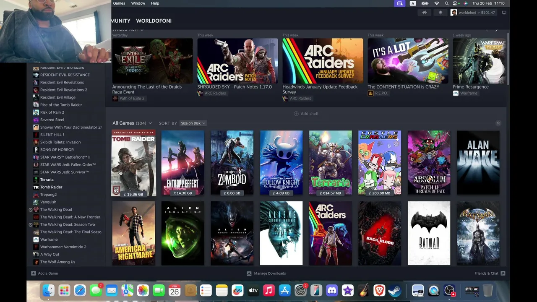Viewport: 537px width, 302px height.
Task: Open the Music app in the Dock
Action: [x=269, y=290]
